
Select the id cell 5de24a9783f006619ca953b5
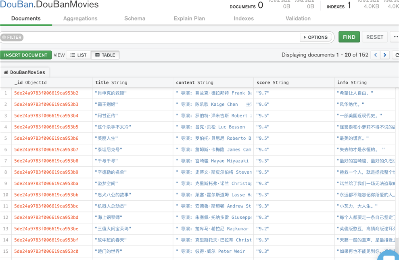pyautogui.click(x=52, y=127)
